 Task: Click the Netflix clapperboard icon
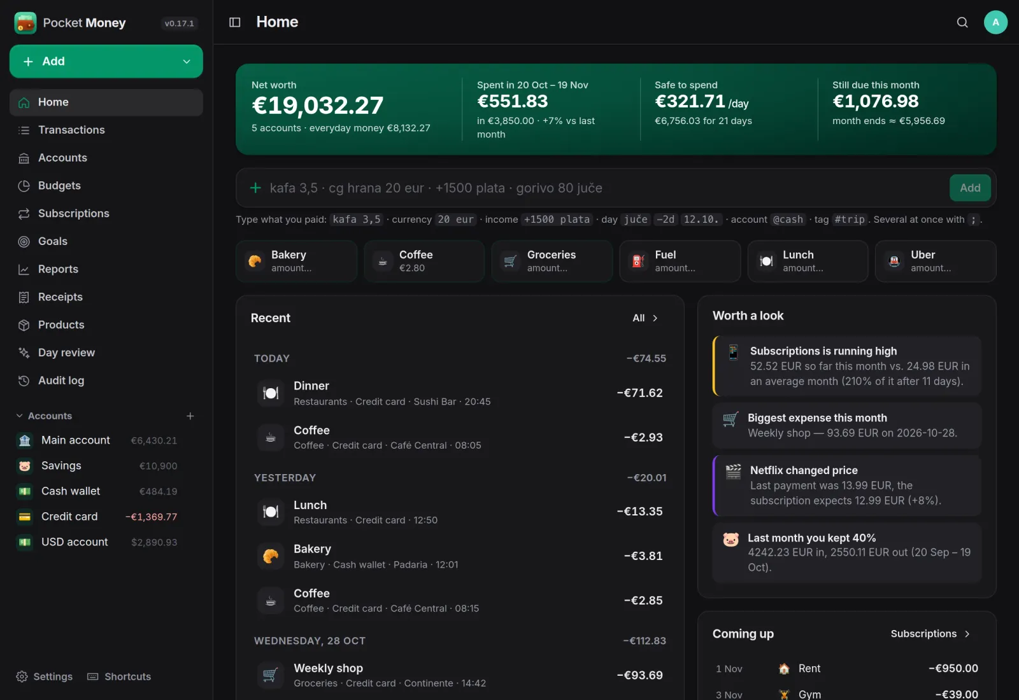[x=733, y=472]
